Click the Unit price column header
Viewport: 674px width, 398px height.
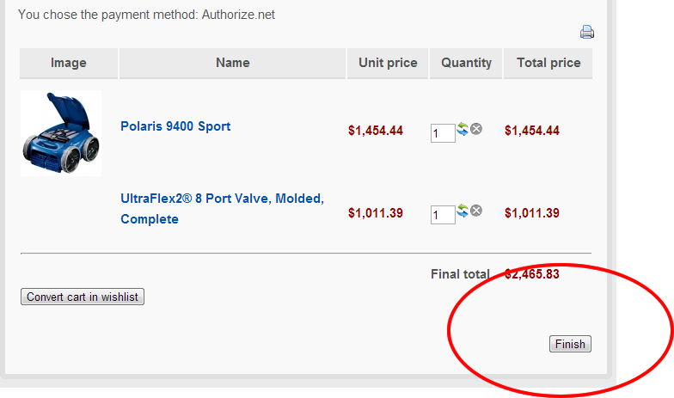click(x=388, y=63)
